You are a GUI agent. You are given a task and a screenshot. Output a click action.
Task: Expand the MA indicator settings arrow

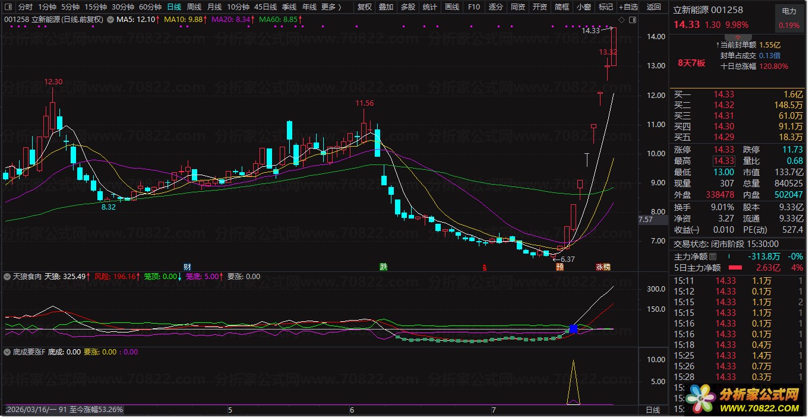coord(111,20)
